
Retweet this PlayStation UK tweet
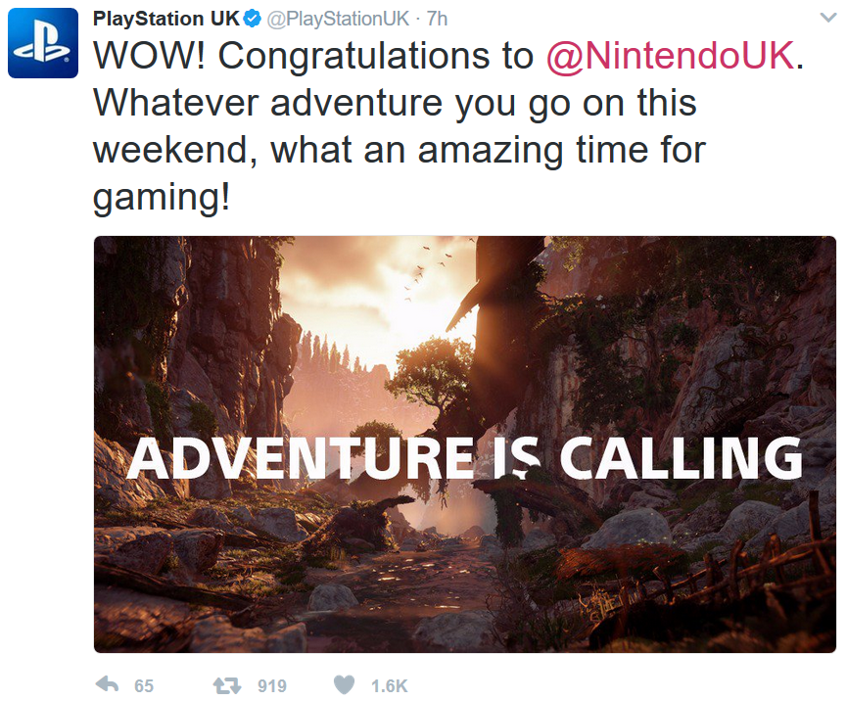click(227, 685)
